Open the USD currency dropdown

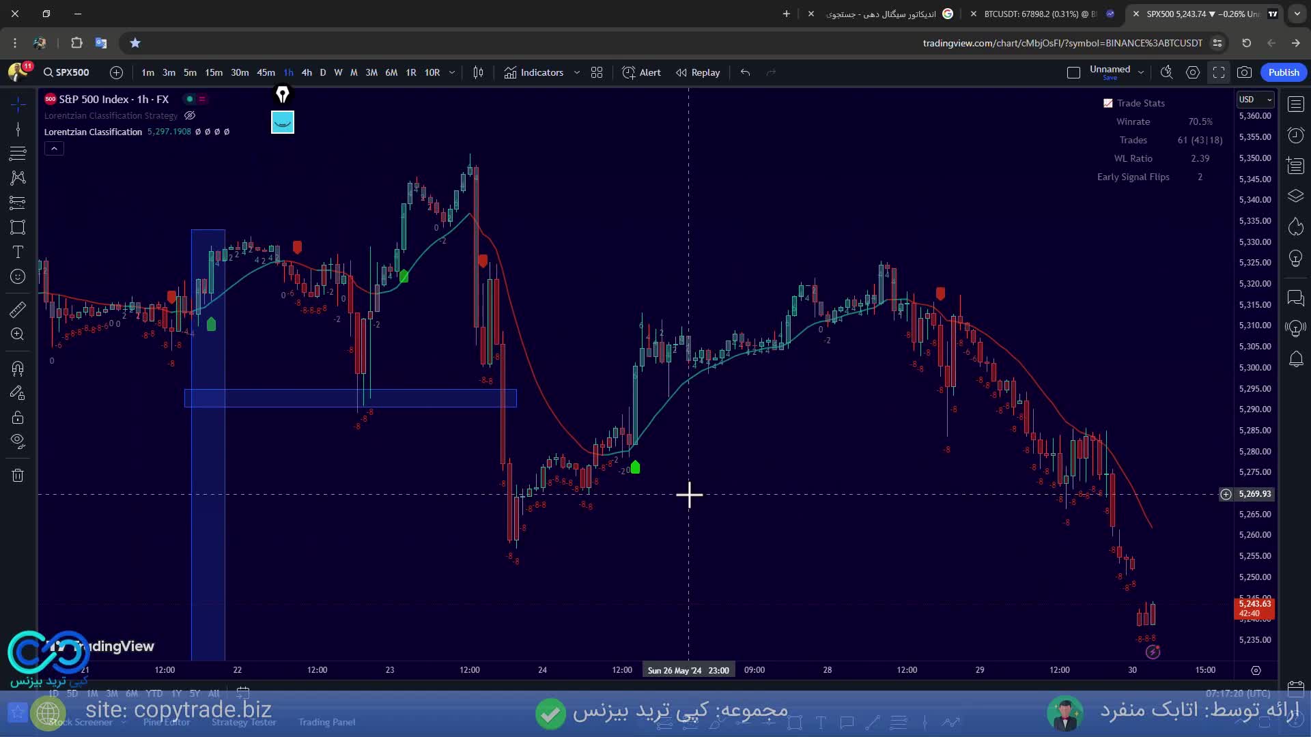pyautogui.click(x=1255, y=100)
